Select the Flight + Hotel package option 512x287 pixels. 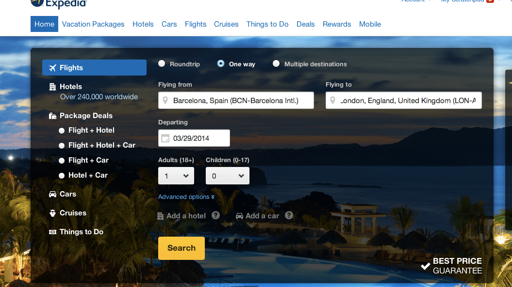pos(62,130)
